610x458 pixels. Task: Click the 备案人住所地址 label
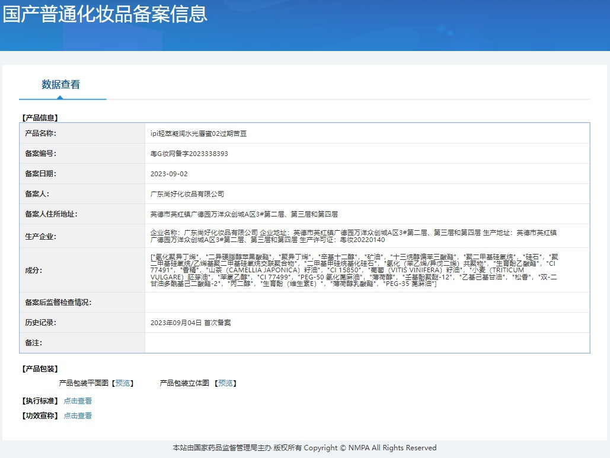point(51,214)
